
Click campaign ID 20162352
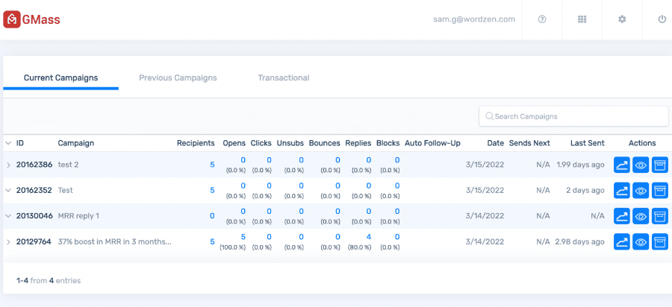34,190
